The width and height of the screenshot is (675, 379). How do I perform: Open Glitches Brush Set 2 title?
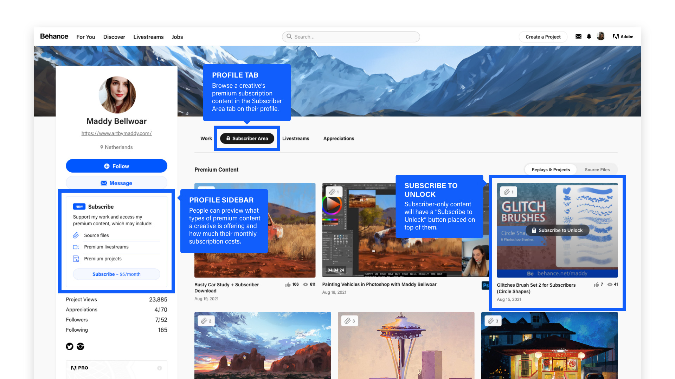coord(536,288)
